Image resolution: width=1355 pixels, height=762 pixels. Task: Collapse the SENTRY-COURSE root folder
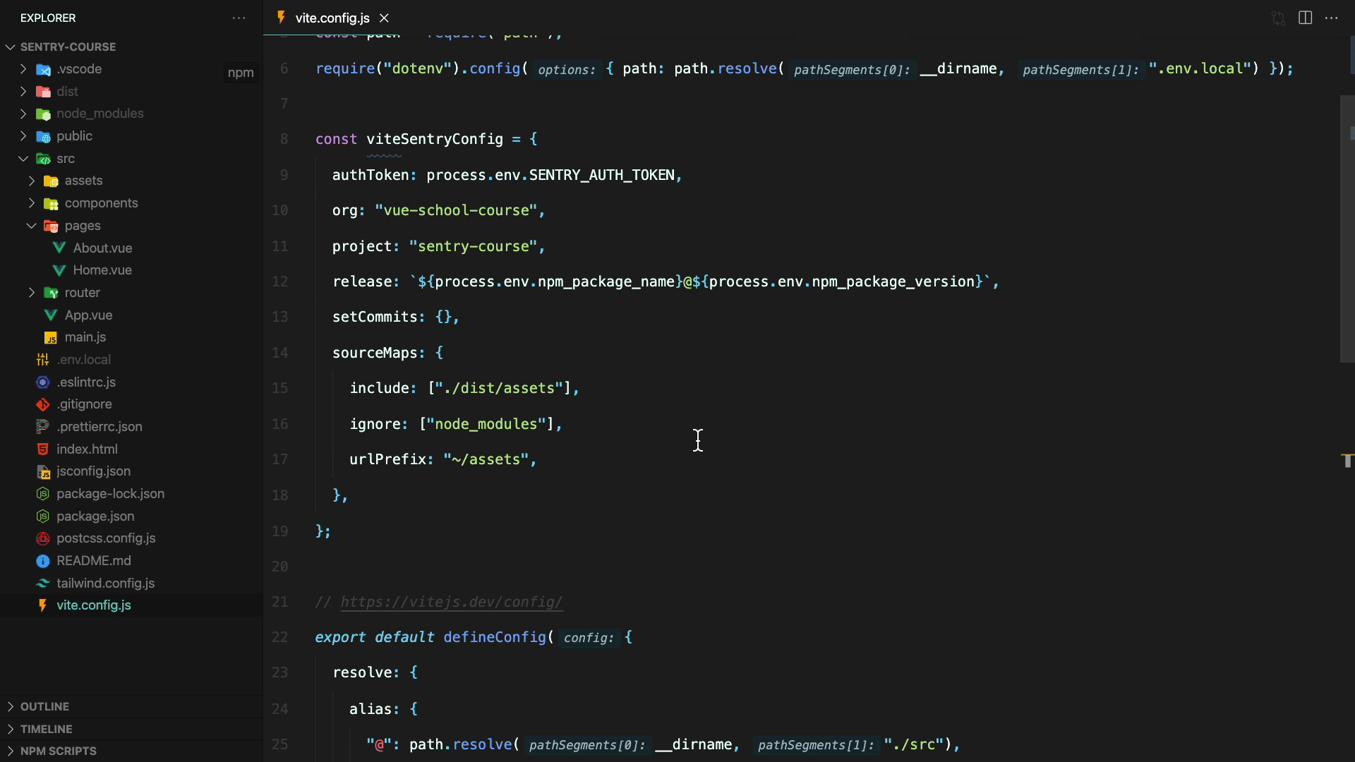click(x=11, y=47)
